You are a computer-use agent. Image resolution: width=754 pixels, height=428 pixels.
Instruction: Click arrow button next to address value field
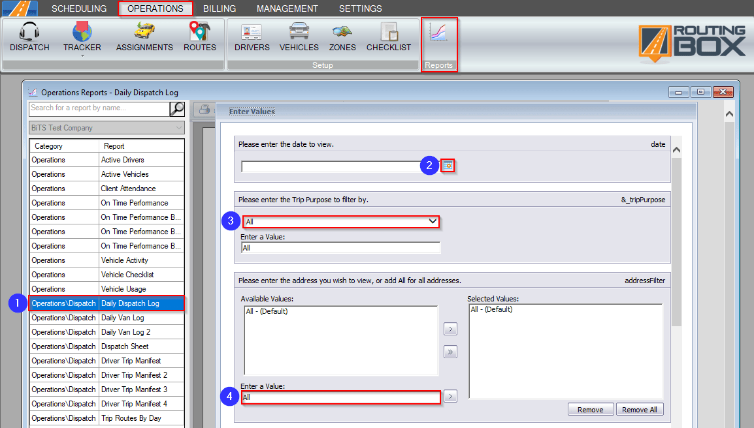coord(450,396)
